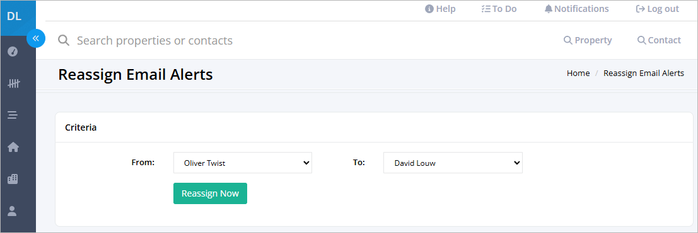
Task: Open the Help link
Action: [440, 9]
